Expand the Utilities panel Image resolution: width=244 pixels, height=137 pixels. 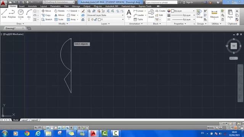coord(216,24)
